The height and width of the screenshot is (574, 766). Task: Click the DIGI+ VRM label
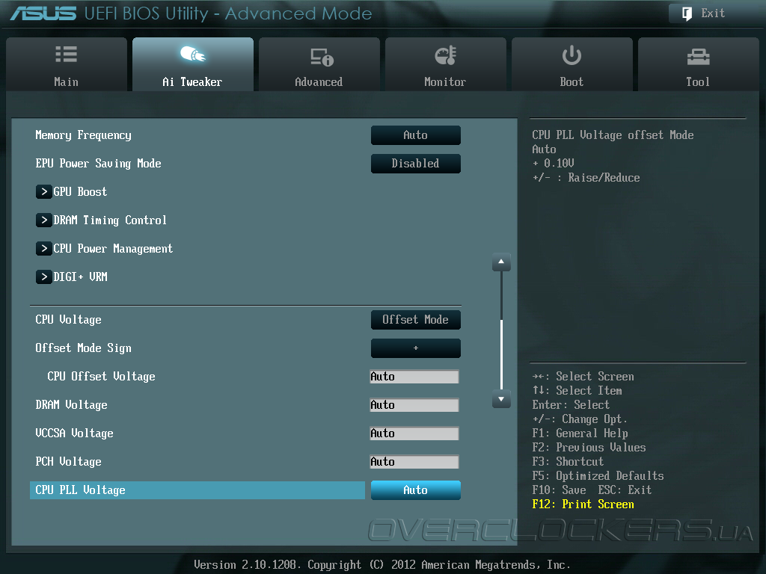(81, 277)
